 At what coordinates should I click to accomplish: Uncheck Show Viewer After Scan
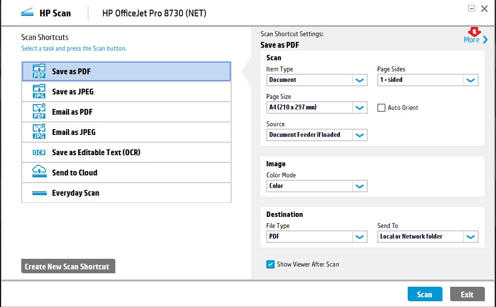pos(270,264)
